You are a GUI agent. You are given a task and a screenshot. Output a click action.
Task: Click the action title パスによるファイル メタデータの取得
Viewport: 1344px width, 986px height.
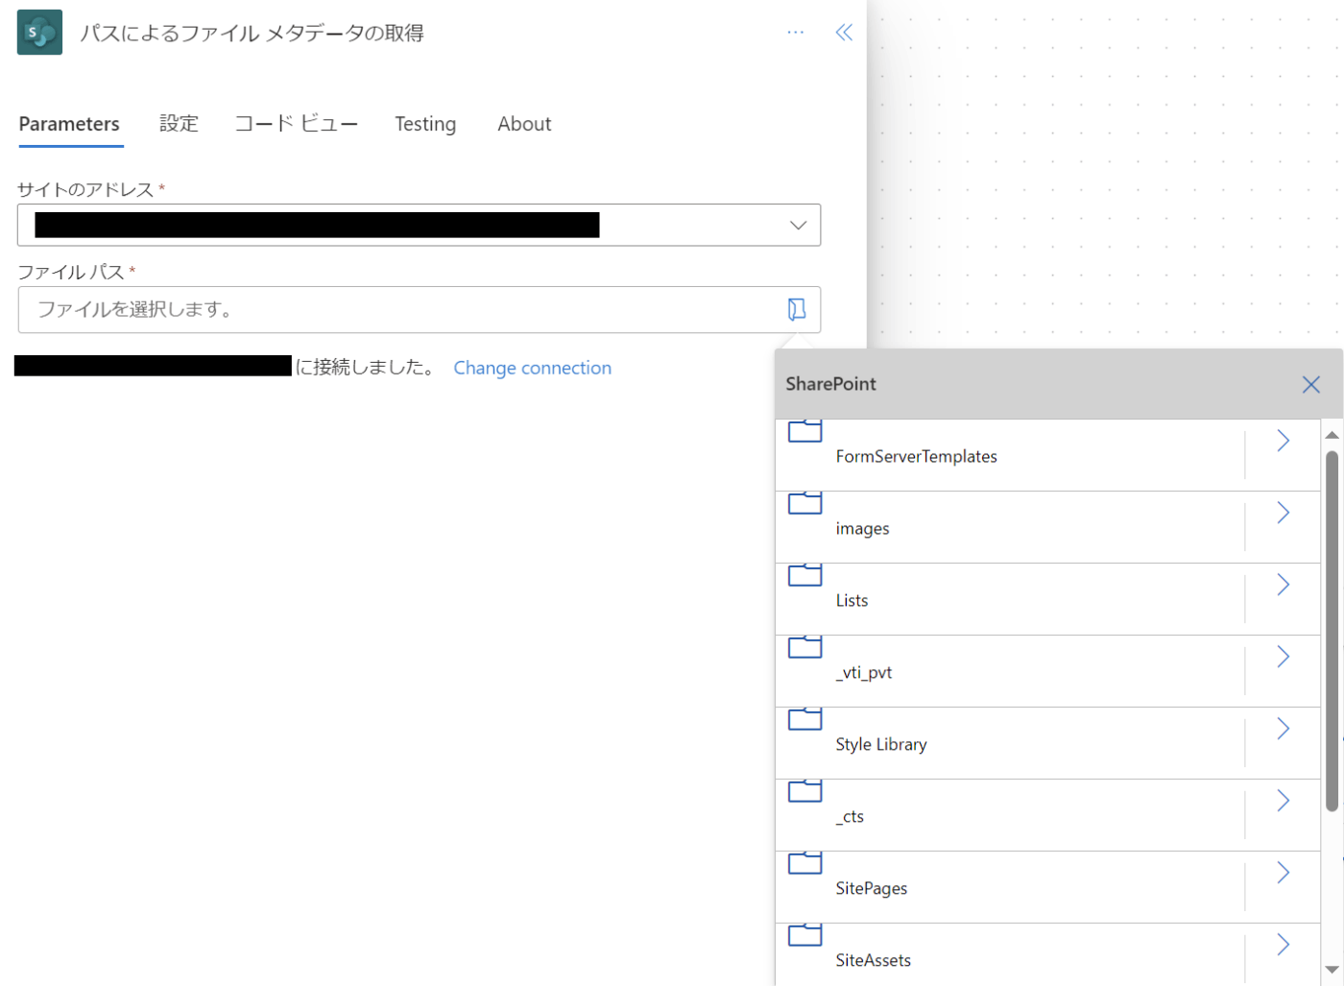252,33
